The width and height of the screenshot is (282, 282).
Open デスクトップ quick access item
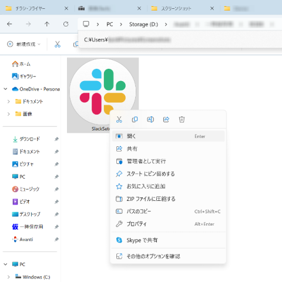[x=26, y=214]
